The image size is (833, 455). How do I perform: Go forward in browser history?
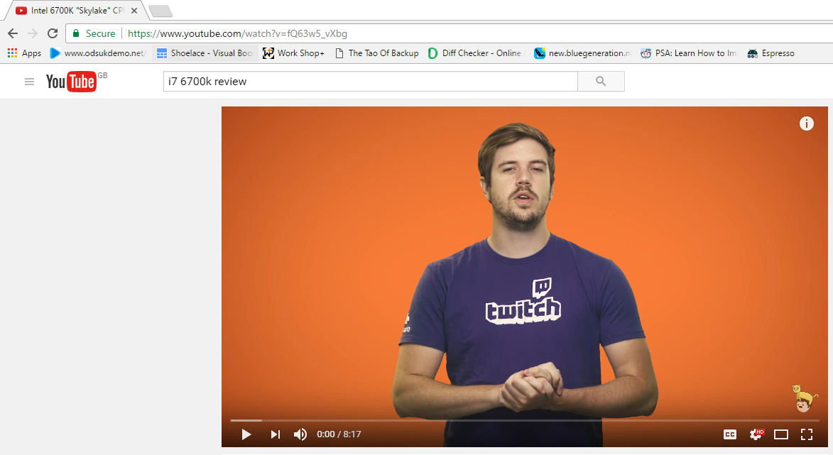pos(33,33)
